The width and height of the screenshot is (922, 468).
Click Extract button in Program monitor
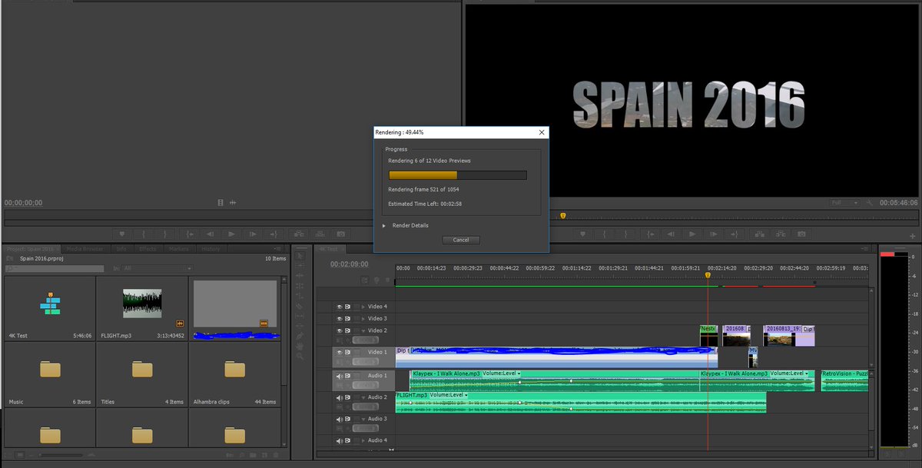coord(781,234)
